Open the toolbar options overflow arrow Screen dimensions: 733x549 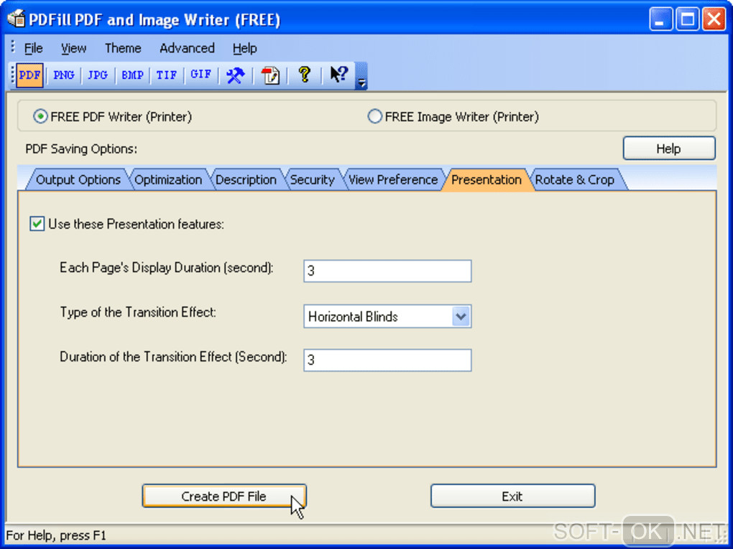361,76
